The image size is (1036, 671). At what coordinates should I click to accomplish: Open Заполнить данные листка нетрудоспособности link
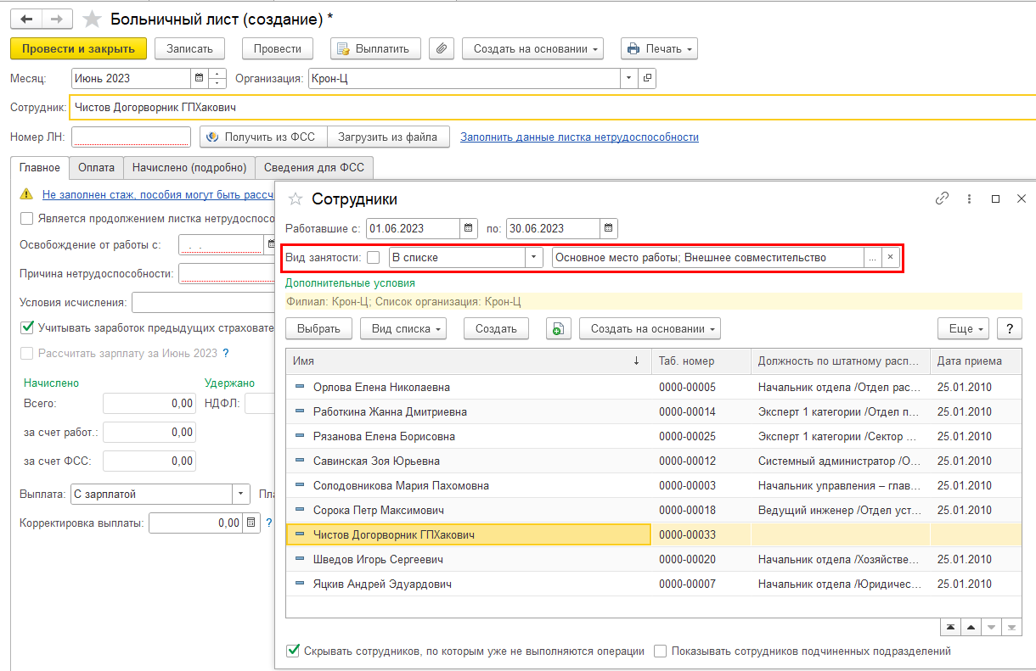pos(579,137)
